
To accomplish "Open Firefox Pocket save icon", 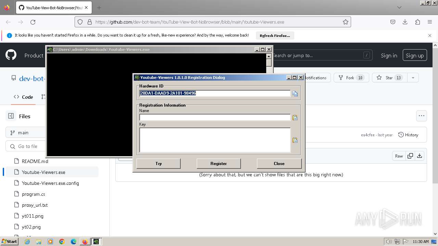I will tap(393, 22).
